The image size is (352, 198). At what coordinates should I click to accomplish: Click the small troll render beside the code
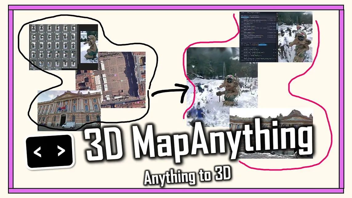pos(295,37)
